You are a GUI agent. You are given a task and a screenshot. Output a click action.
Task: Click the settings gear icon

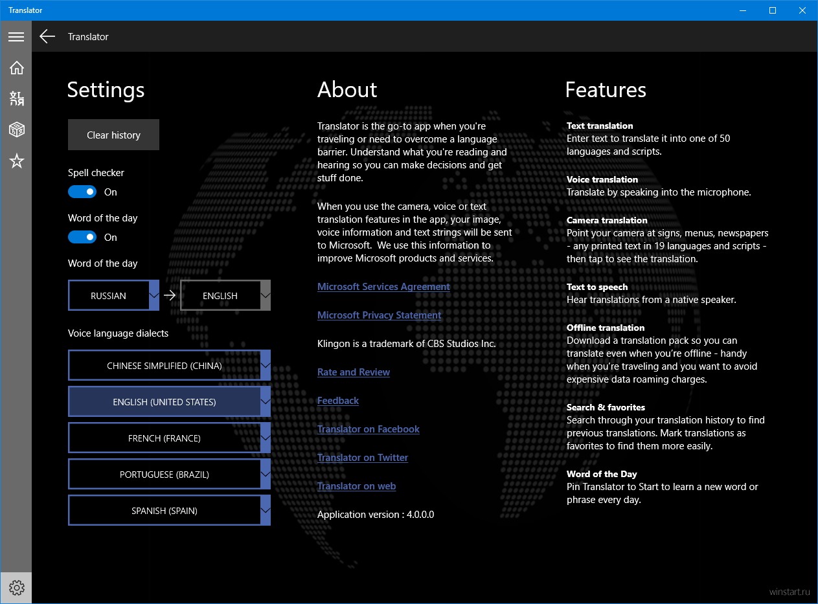click(x=16, y=588)
